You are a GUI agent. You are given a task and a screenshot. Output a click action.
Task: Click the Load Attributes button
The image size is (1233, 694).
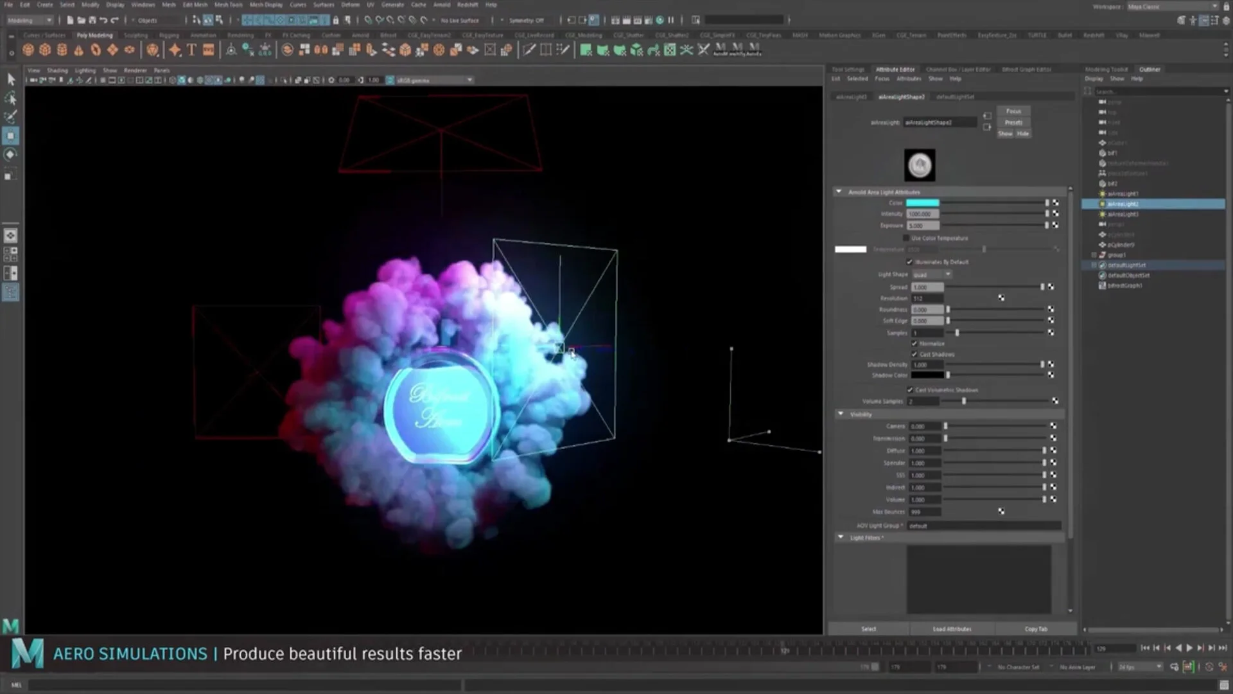click(x=952, y=629)
